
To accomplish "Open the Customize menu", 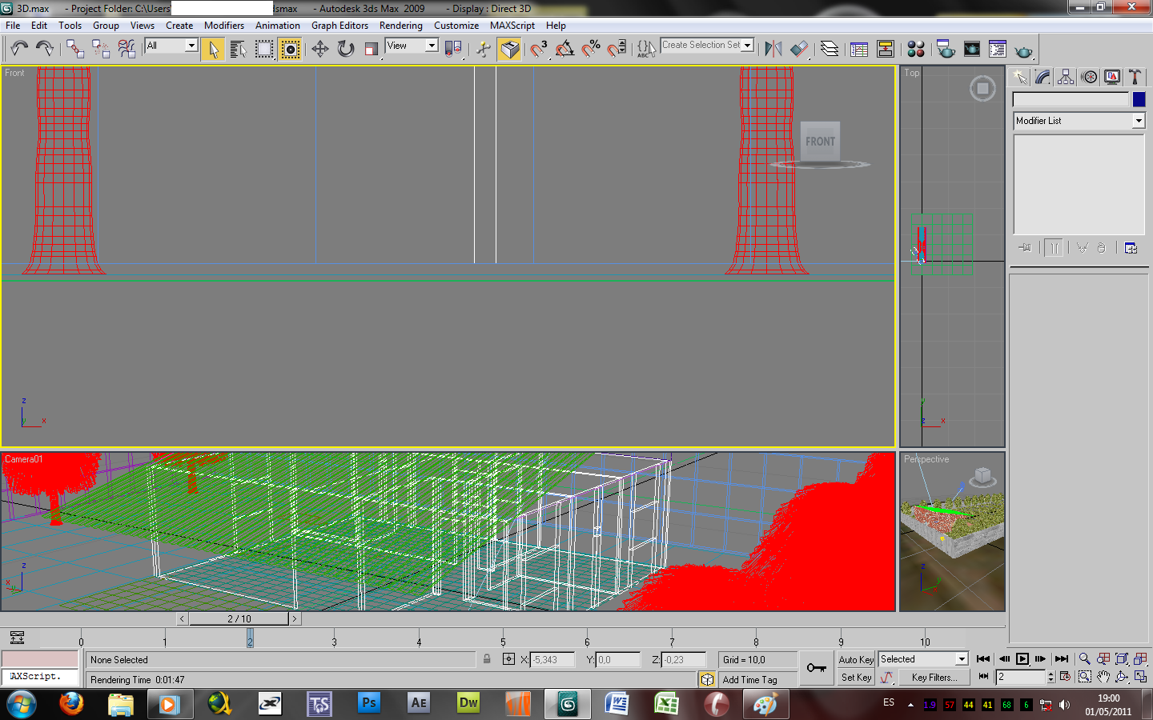I will coord(456,26).
